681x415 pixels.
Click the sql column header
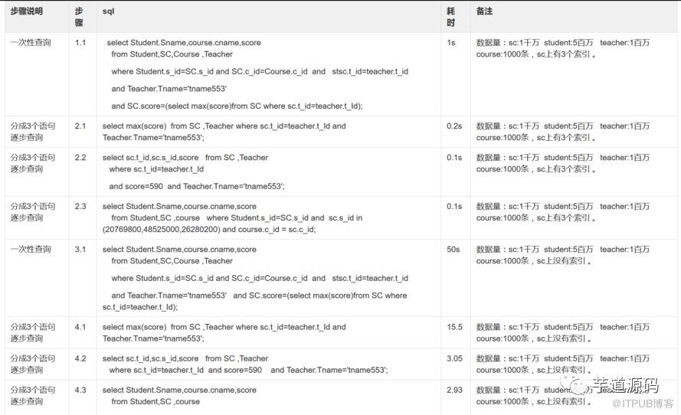tap(108, 11)
